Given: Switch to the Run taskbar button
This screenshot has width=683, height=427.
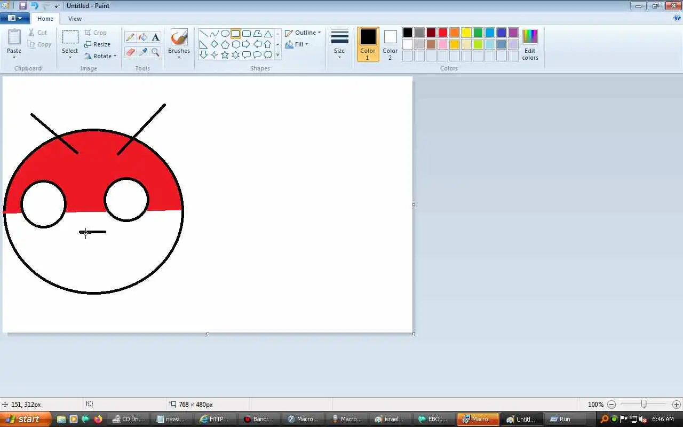Looking at the screenshot, I should click(566, 419).
